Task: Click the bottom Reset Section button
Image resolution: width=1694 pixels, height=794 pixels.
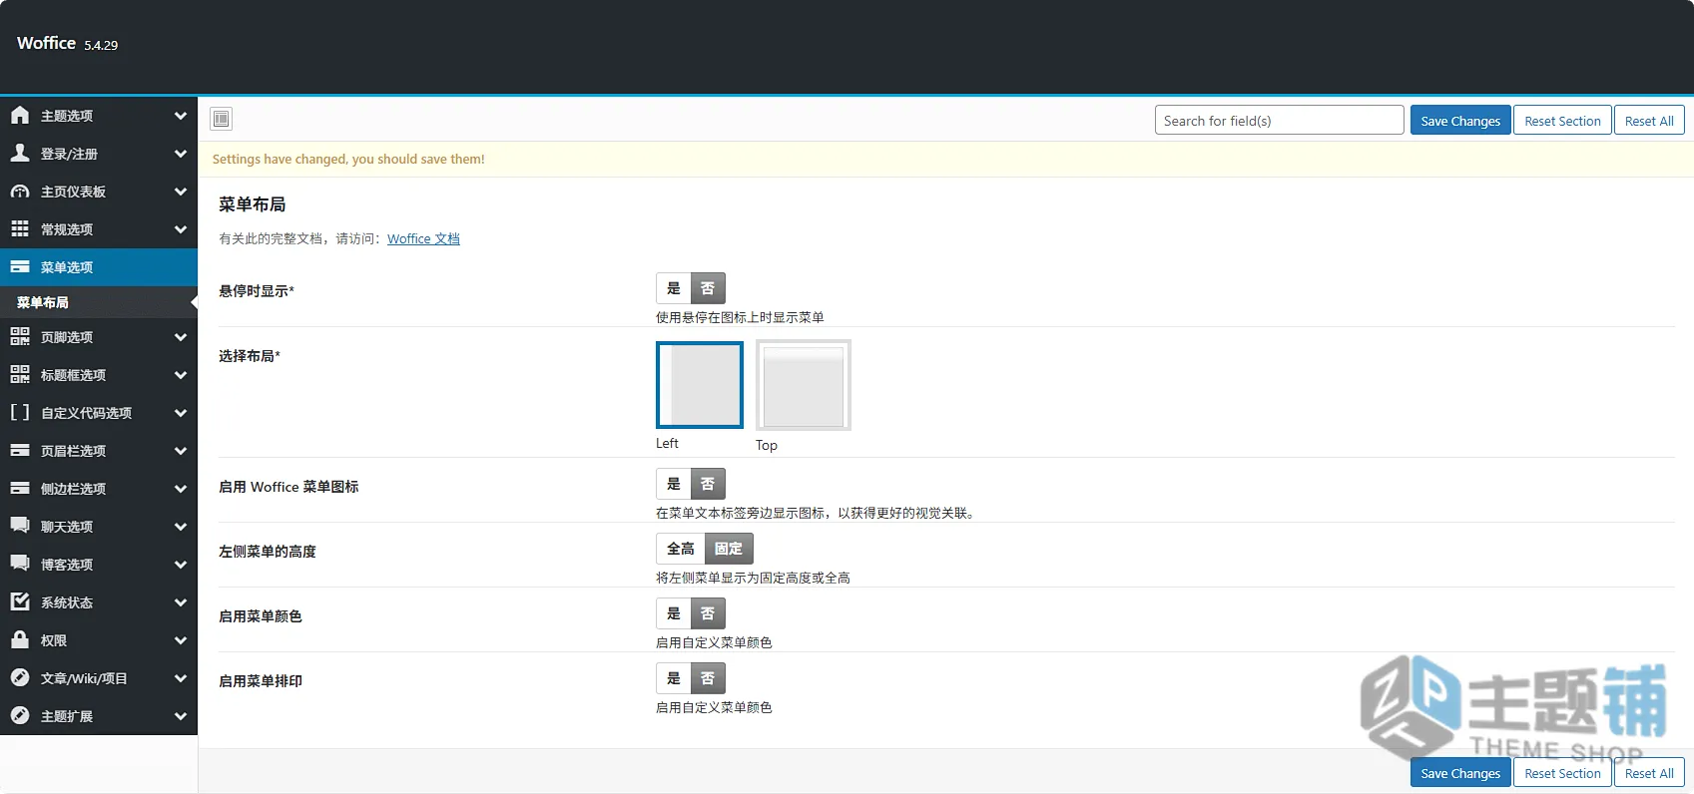Action: click(x=1562, y=773)
